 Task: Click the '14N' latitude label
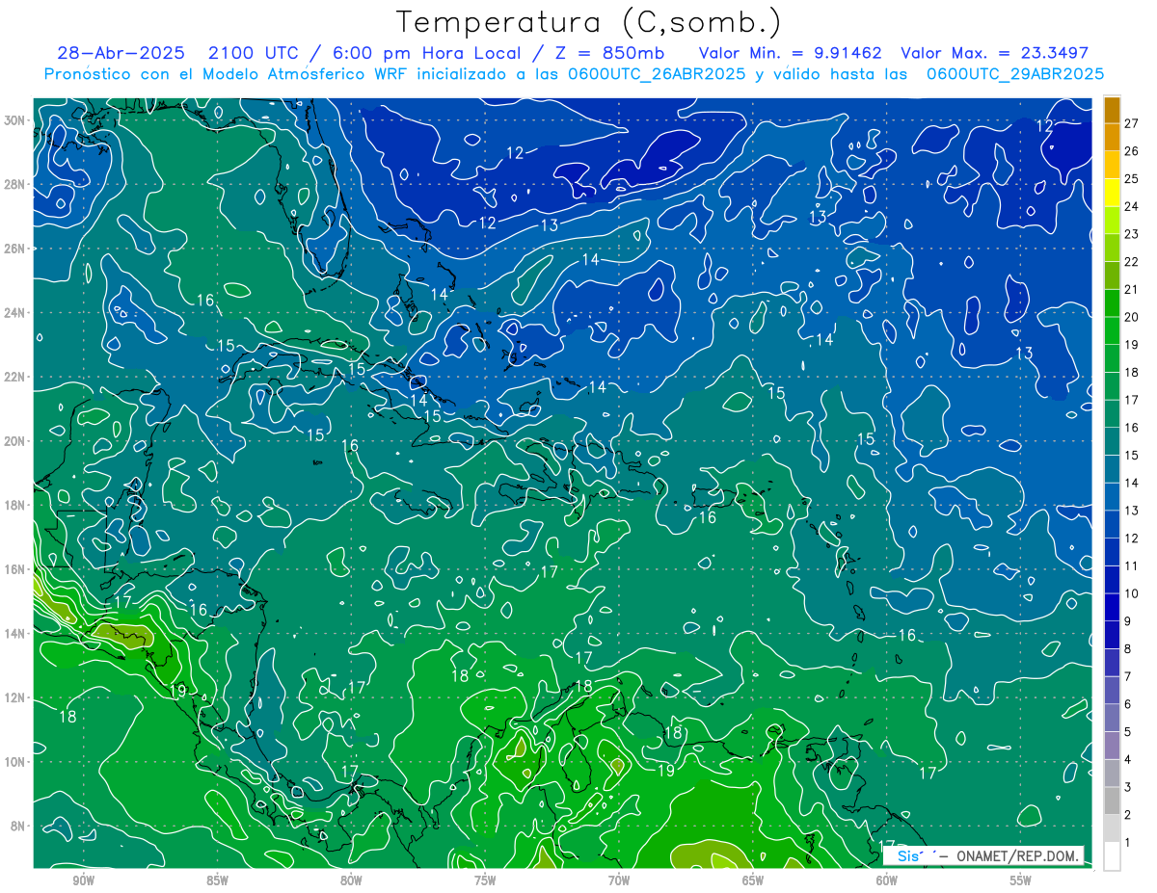16,634
